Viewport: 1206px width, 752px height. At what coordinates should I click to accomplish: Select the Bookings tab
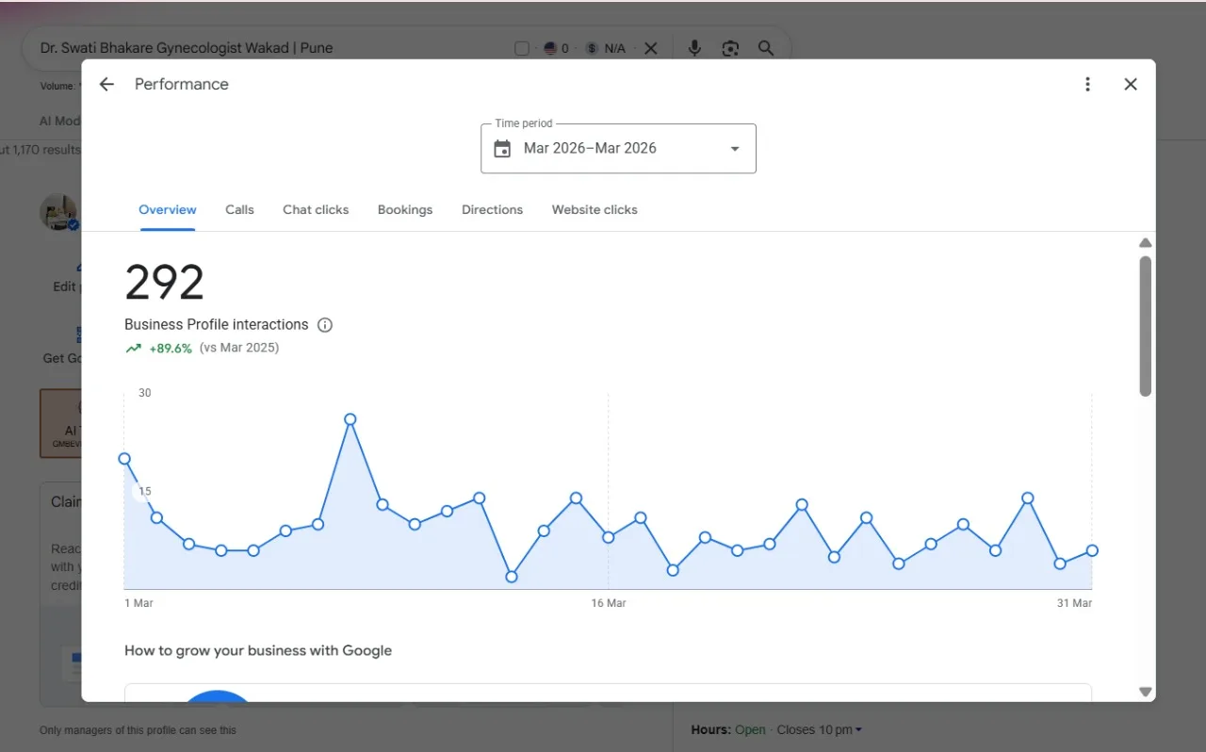[x=405, y=209]
